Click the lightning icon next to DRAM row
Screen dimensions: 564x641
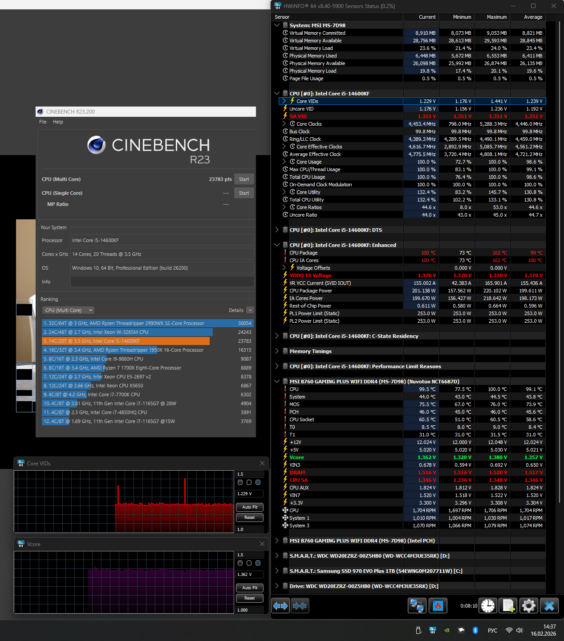[285, 472]
